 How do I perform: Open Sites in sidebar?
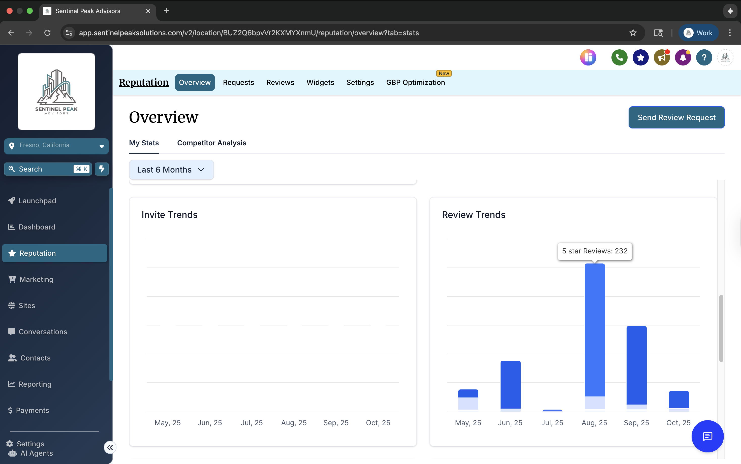(55, 305)
